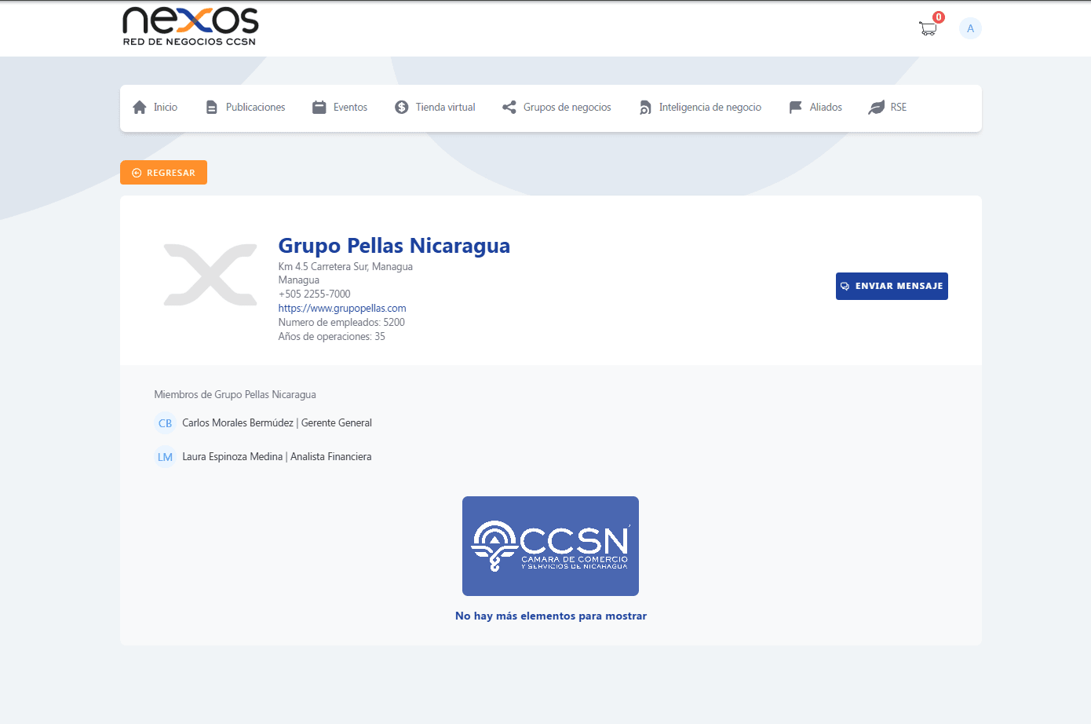Click the Tienda virtual dollar icon
1091x724 pixels.
point(401,108)
